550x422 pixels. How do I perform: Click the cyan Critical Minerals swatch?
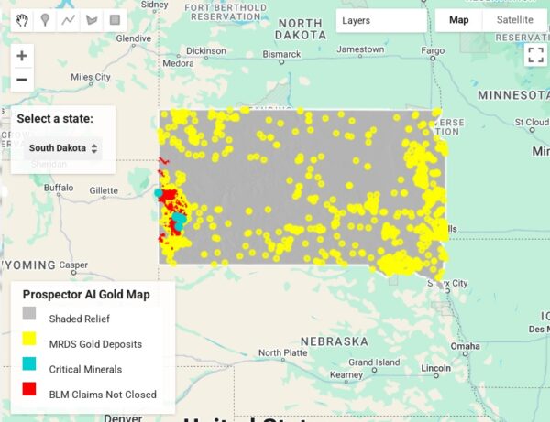[x=29, y=363]
